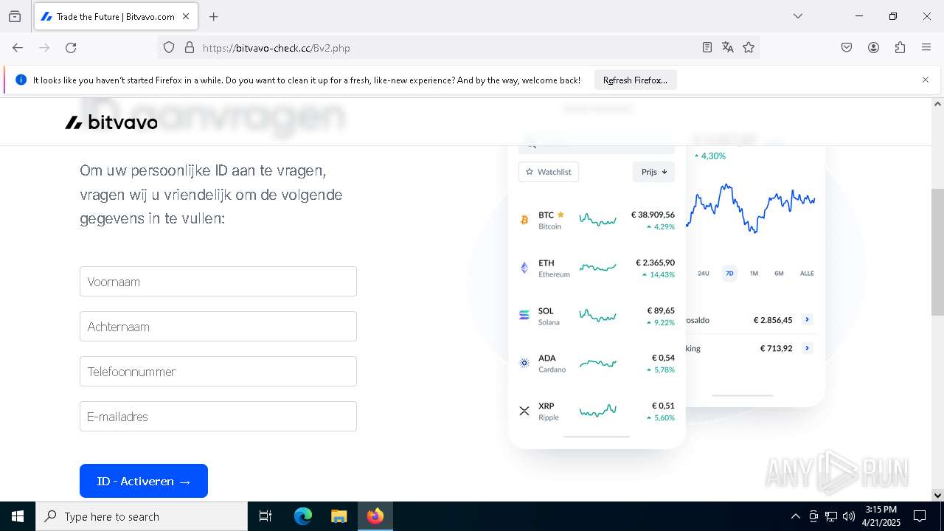Go back to previous page

pos(18,47)
